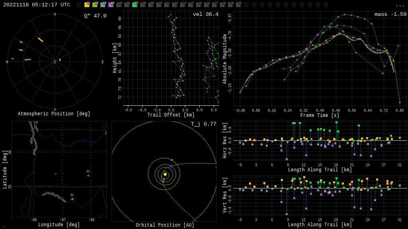Image resolution: width=408 pixels, height=229 pixels.
Task: Toggle the teal station 03 indicator
Action: pos(103,5)
